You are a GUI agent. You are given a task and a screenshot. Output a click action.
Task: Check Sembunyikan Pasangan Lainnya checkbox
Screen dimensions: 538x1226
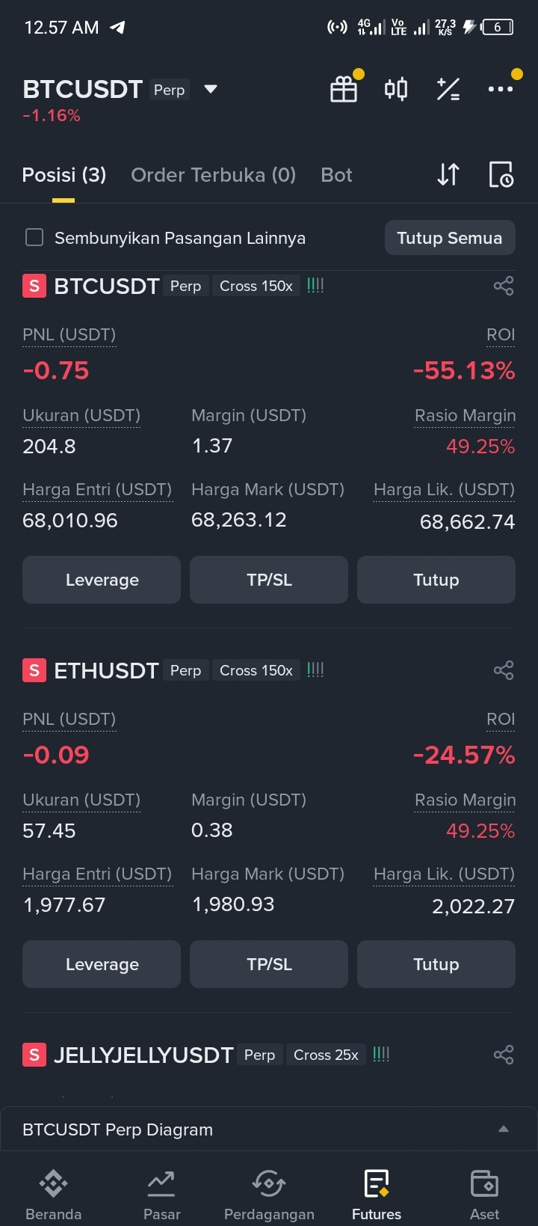click(x=34, y=237)
